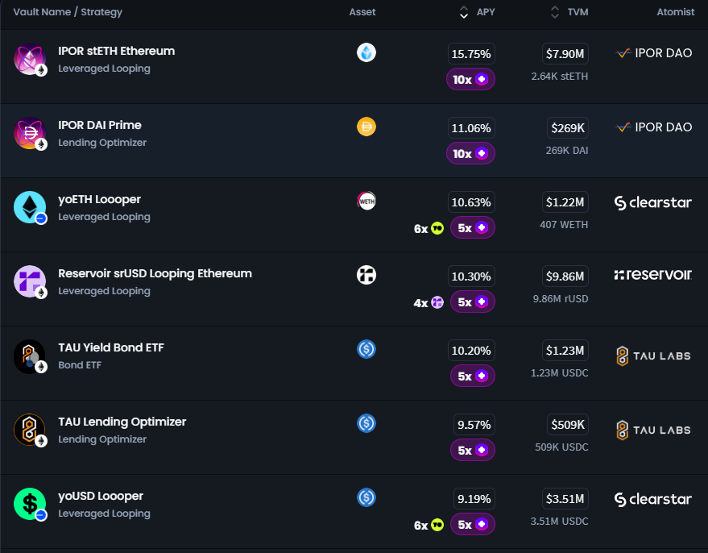
Task: Click the WETH asset icon
Action: click(x=366, y=201)
